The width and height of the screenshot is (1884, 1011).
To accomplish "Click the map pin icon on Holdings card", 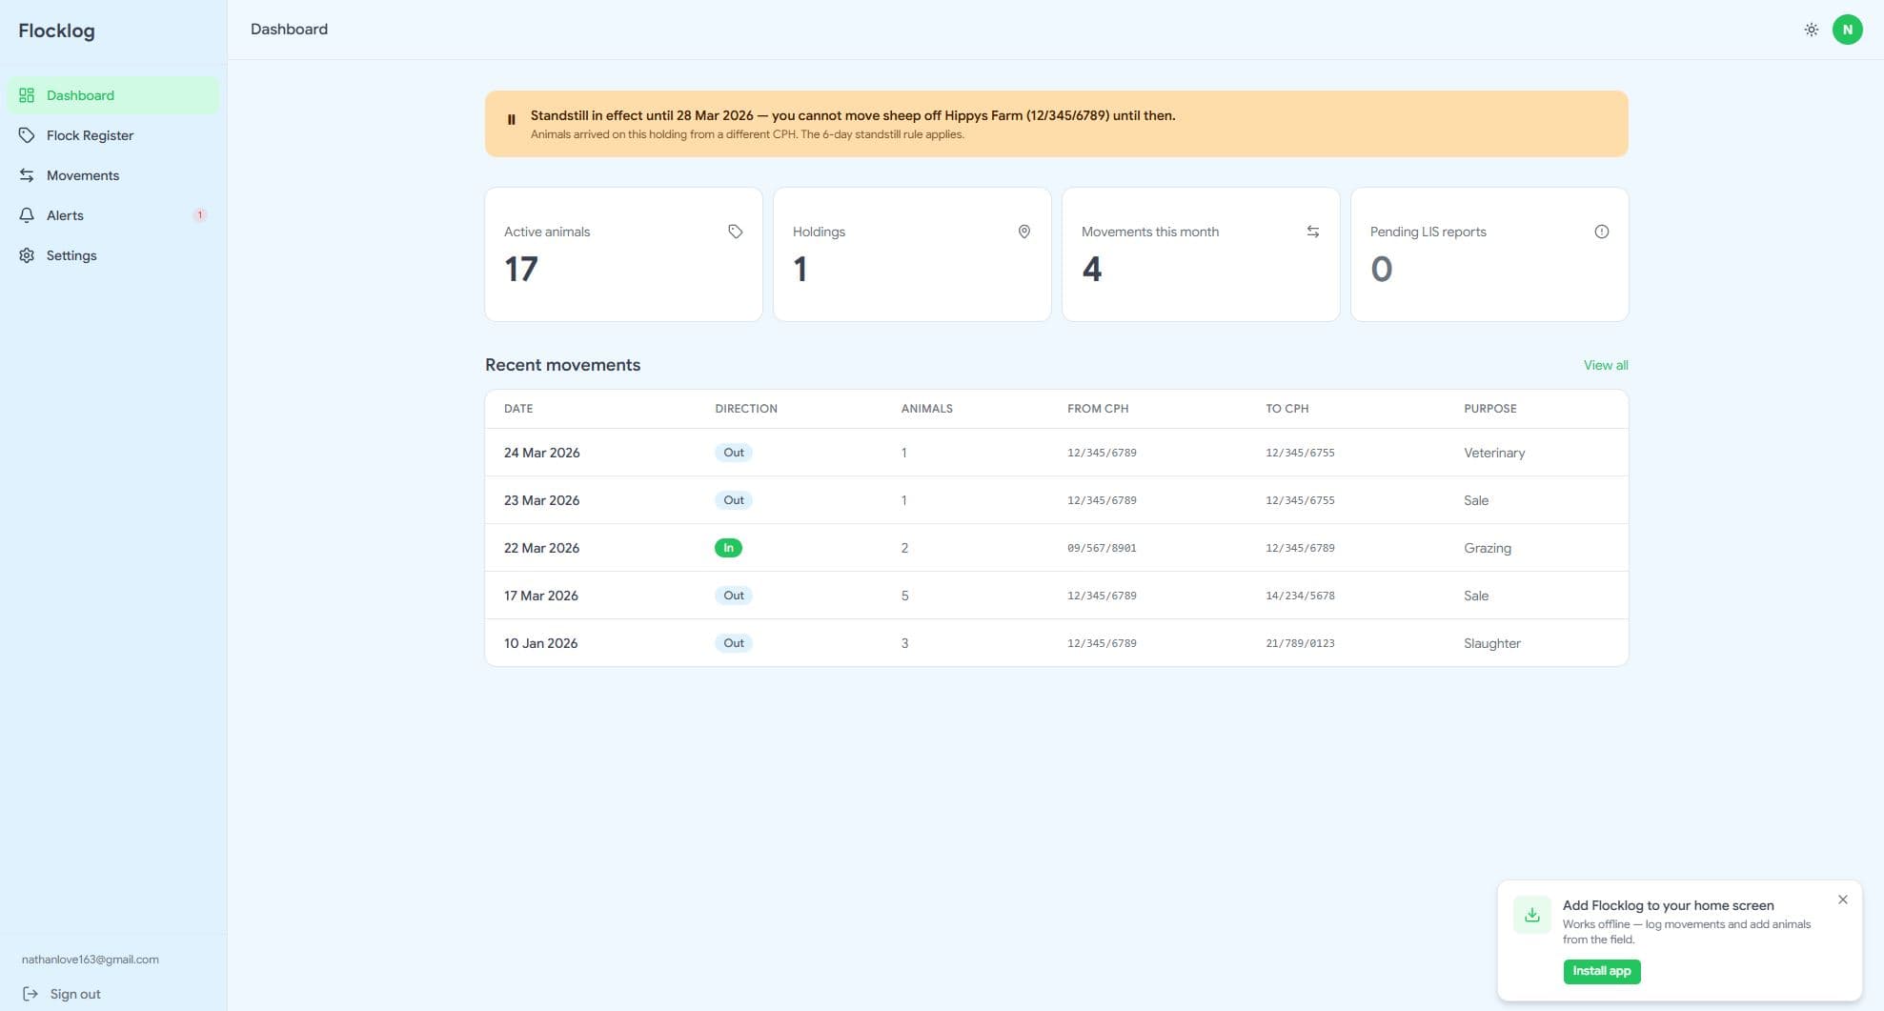I will (x=1024, y=232).
